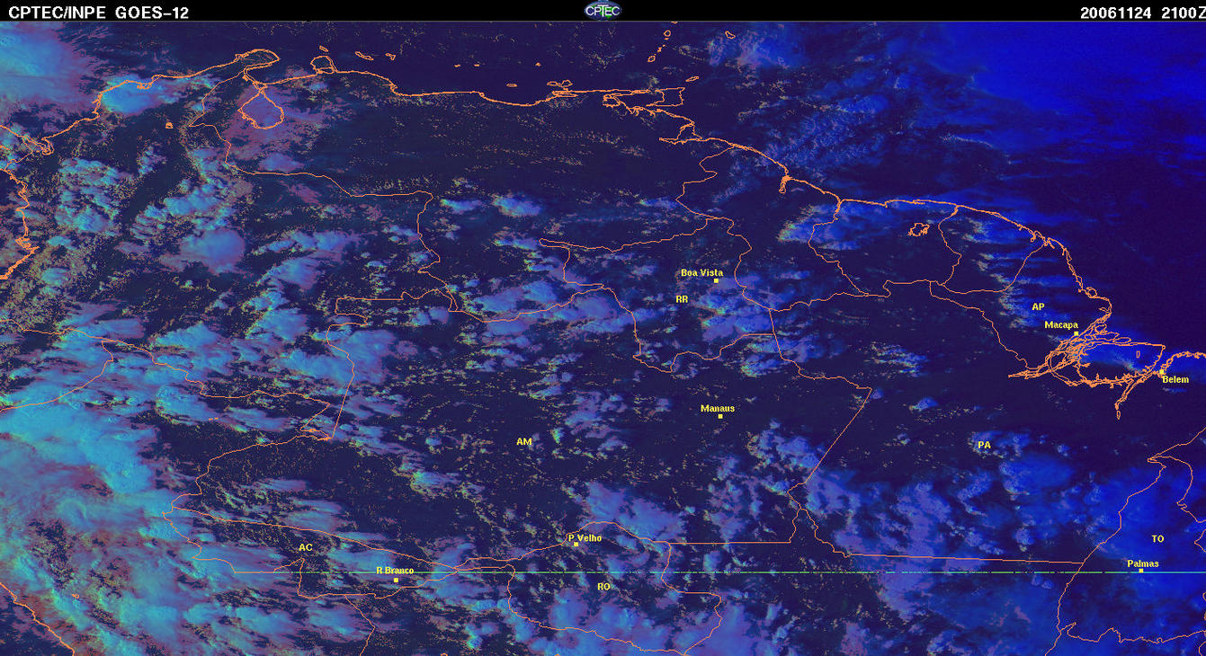Click the Palmas yellow city marker

coord(1141,571)
